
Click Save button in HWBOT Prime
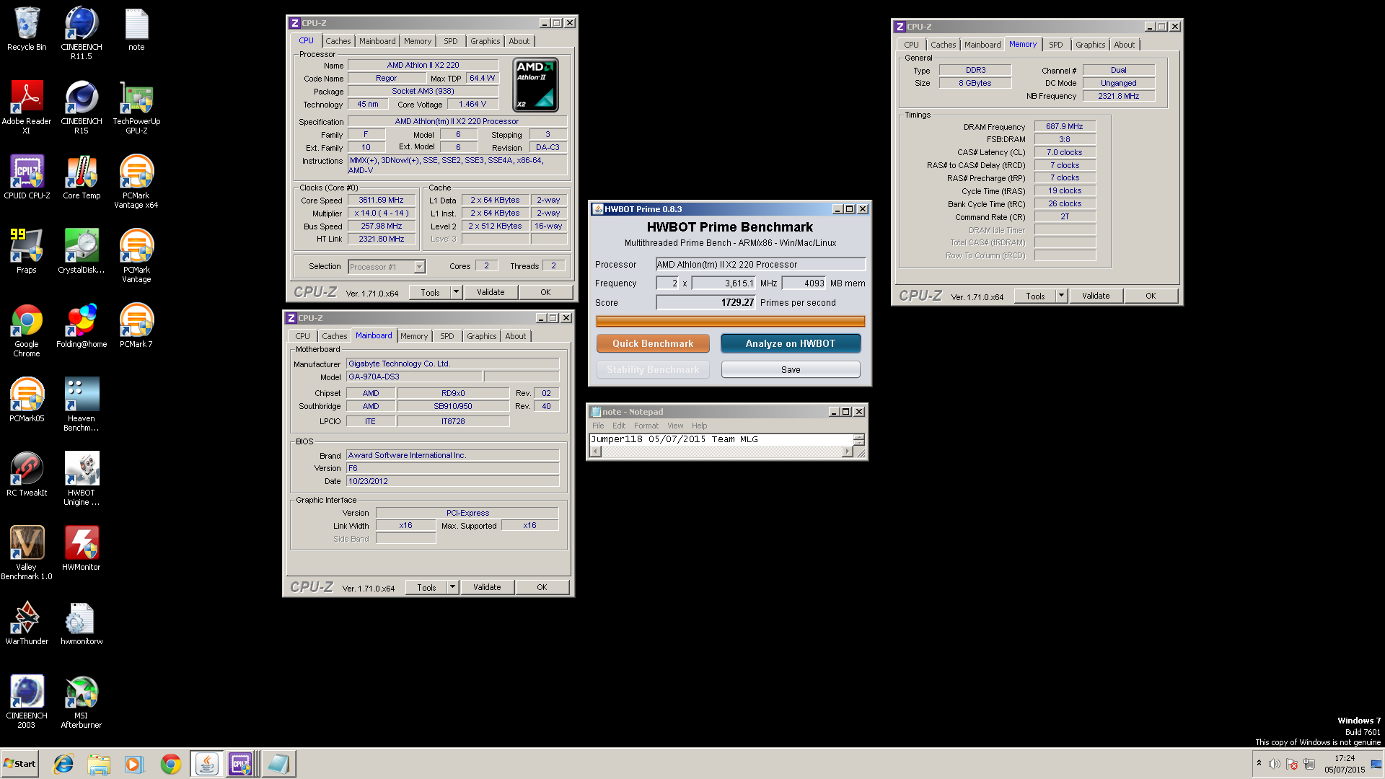(x=791, y=369)
